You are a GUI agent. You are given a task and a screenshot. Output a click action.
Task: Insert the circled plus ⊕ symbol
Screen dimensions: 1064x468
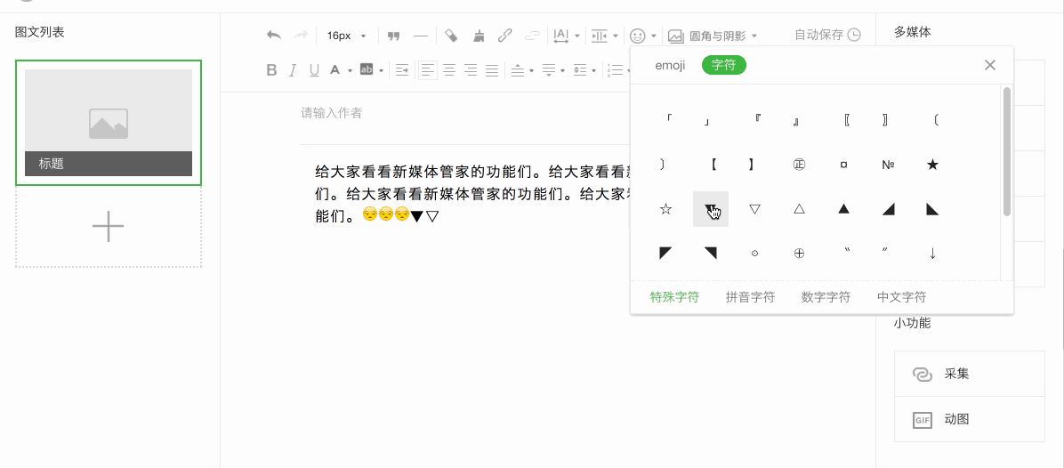tap(800, 253)
